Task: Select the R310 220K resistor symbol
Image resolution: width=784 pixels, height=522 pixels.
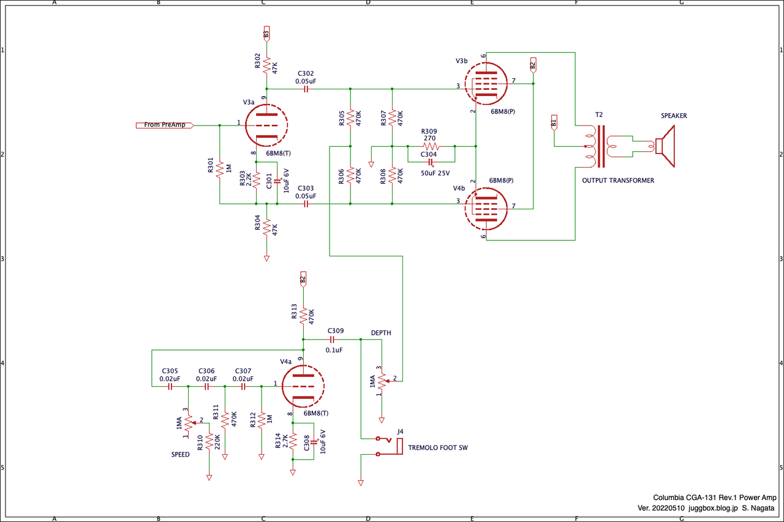Action: coord(209,441)
